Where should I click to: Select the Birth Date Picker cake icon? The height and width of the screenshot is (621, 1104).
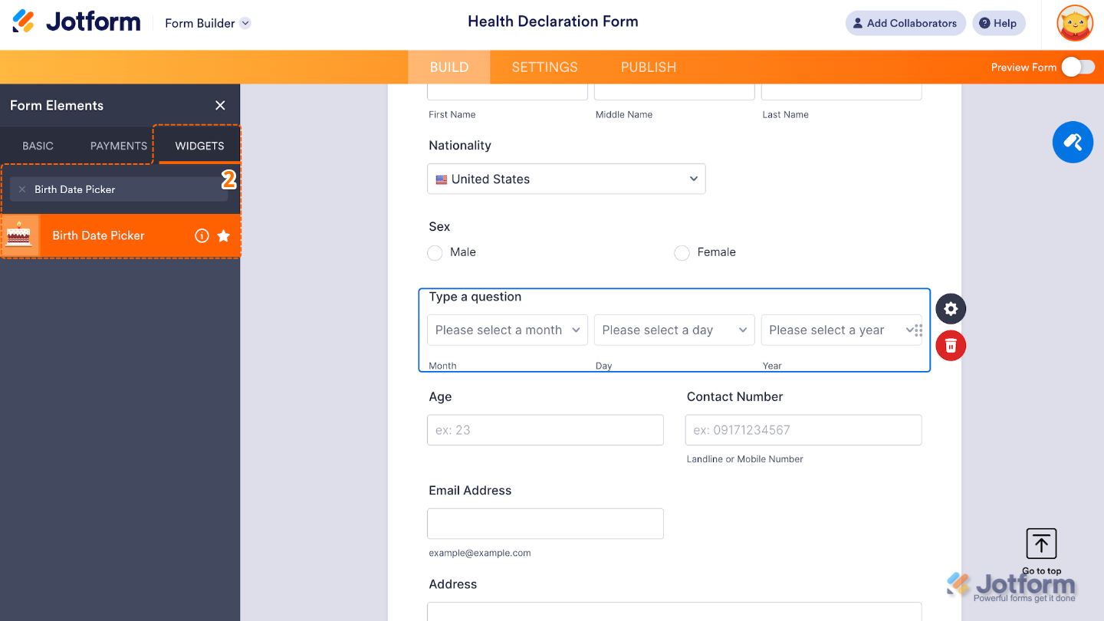tap(19, 235)
